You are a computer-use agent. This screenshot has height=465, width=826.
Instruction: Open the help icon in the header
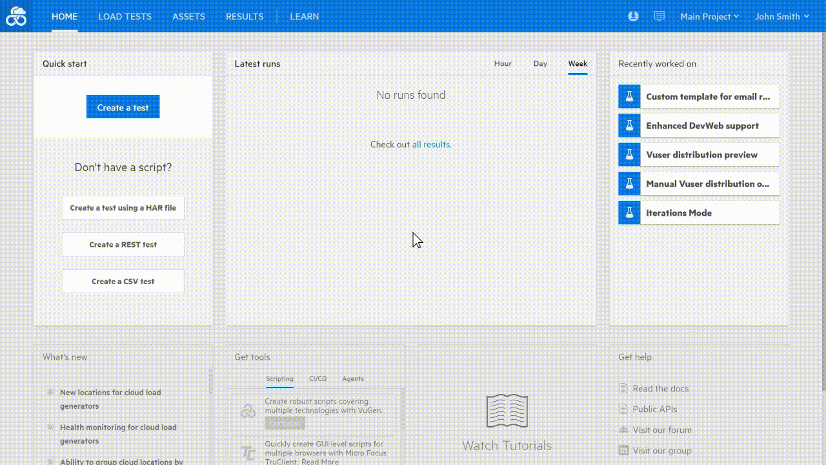(632, 16)
